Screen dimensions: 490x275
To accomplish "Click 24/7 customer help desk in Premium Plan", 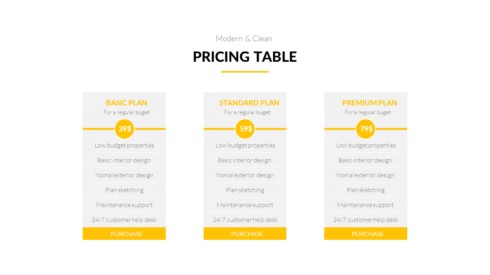I will tap(366, 220).
